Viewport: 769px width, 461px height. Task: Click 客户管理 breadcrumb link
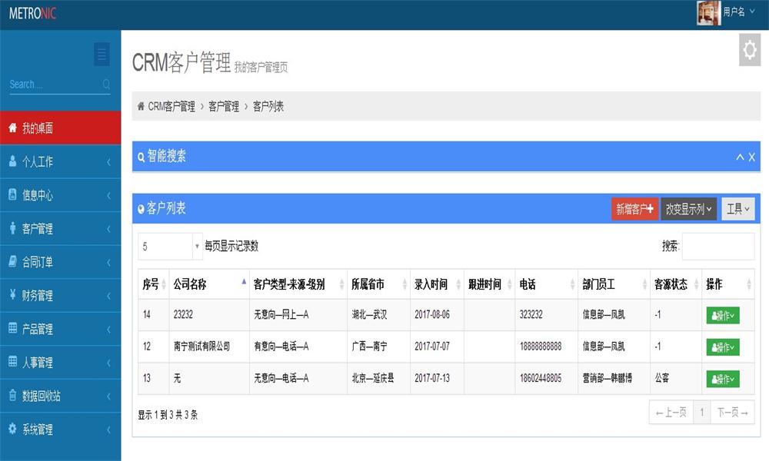(x=224, y=107)
